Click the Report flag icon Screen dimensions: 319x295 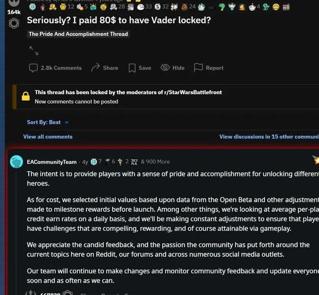(198, 68)
